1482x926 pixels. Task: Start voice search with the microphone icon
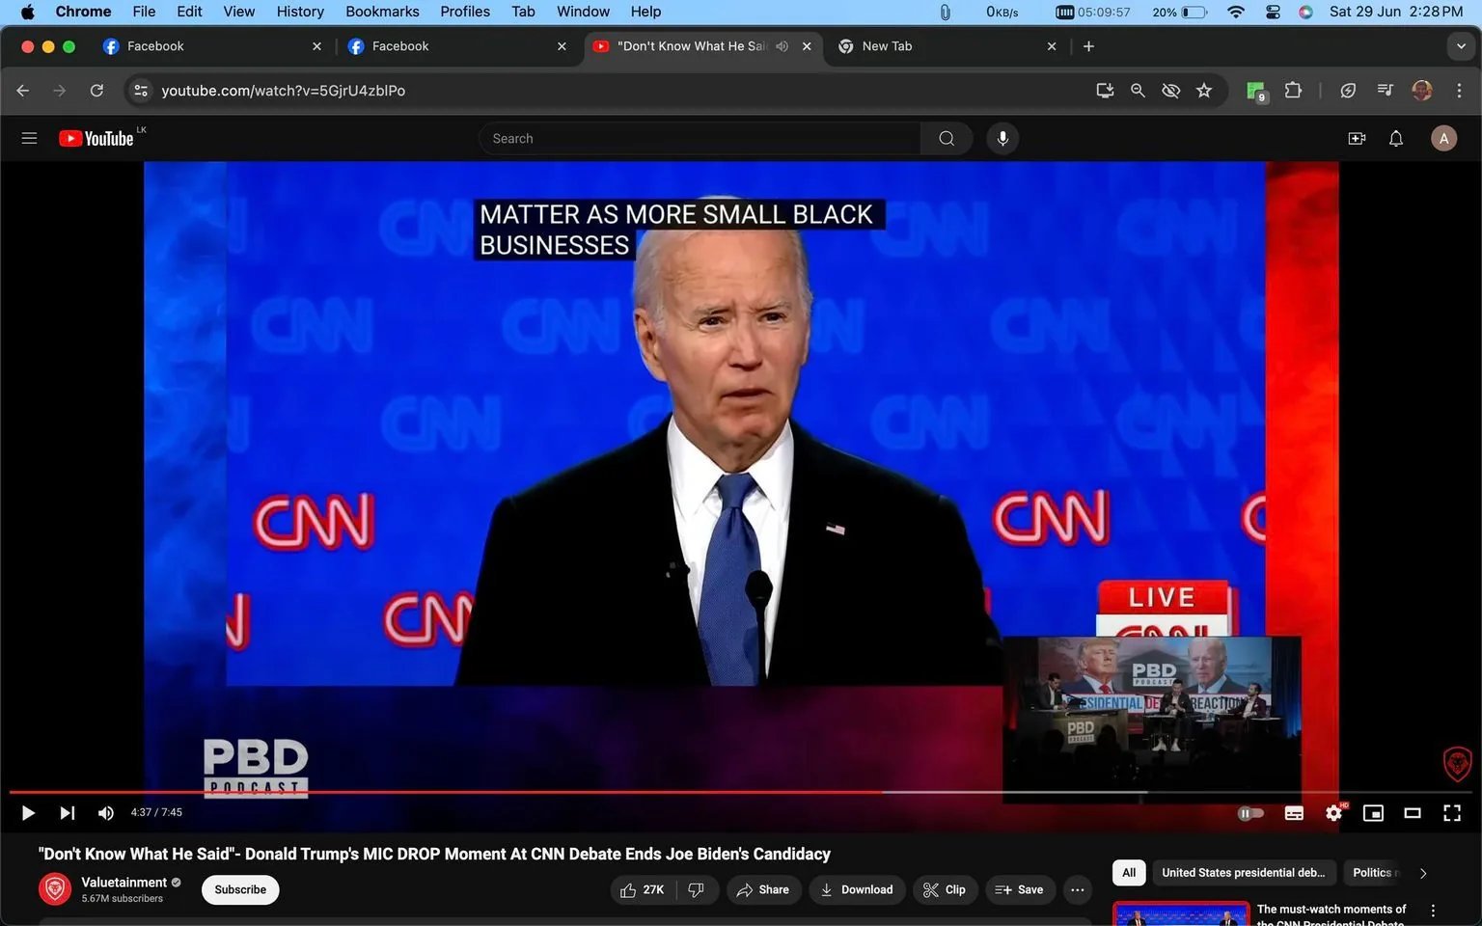[1002, 138]
